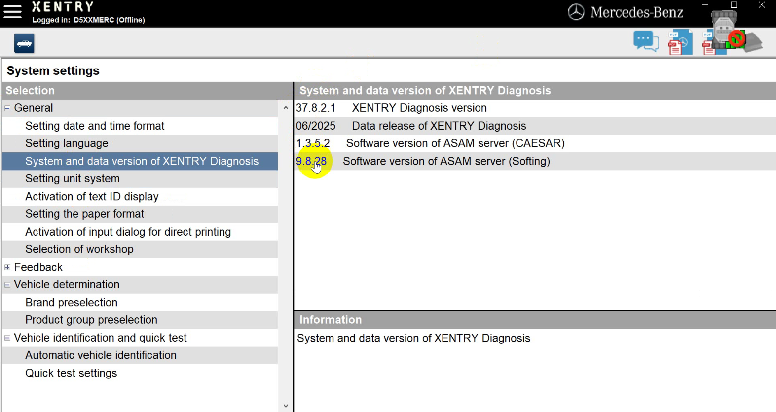Viewport: 776px width, 412px height.
Task: Select Setting date and time format
Action: (x=140, y=126)
